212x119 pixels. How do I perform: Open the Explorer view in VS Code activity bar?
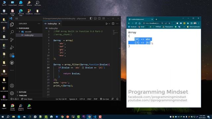(x=12, y=24)
